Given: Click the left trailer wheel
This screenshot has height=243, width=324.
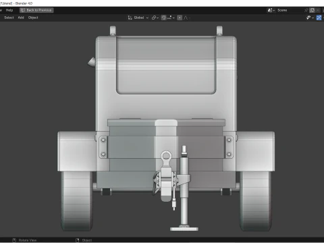Looking at the screenshot, I should click(x=77, y=201).
